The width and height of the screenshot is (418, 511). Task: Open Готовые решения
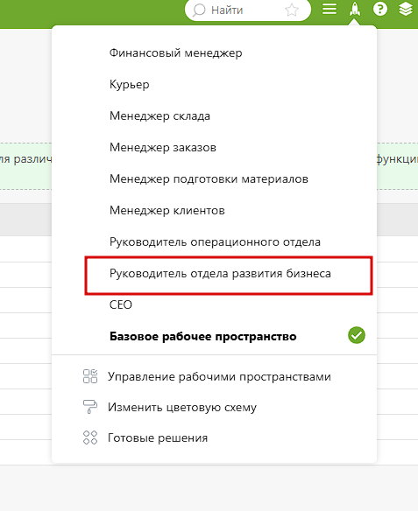click(158, 438)
